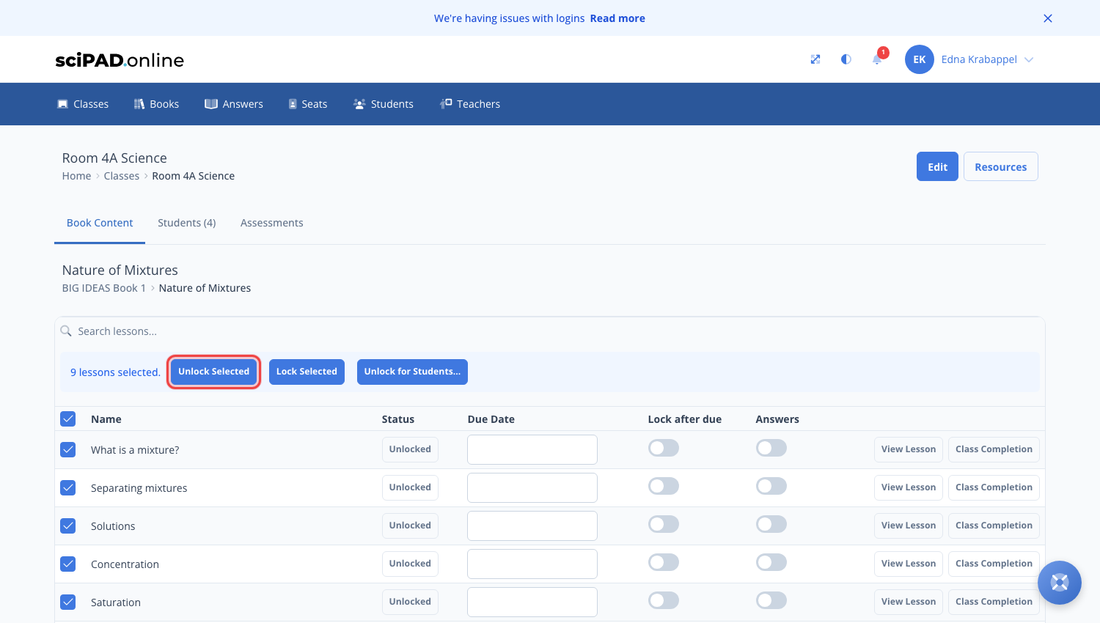This screenshot has width=1100, height=623.
Task: Toggle Lock after due for Solutions
Action: [664, 524]
